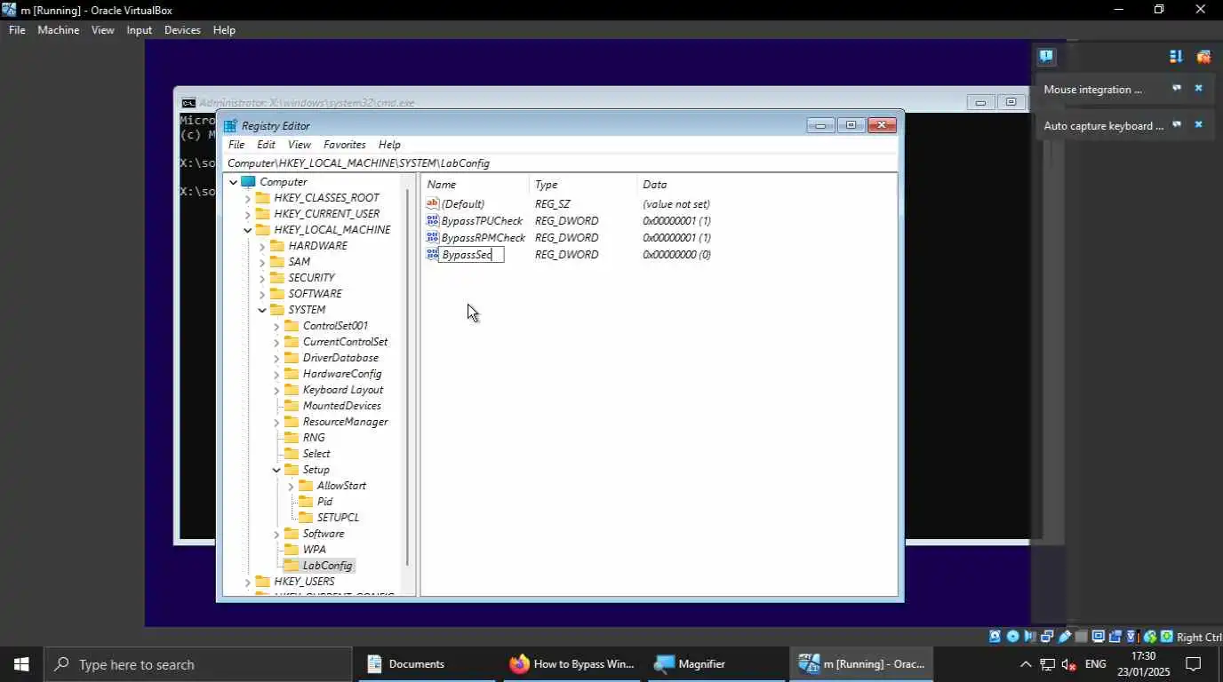Click the display indicator in VirtualBox status bar
Viewport: 1223px width, 682px height.
tap(1098, 637)
